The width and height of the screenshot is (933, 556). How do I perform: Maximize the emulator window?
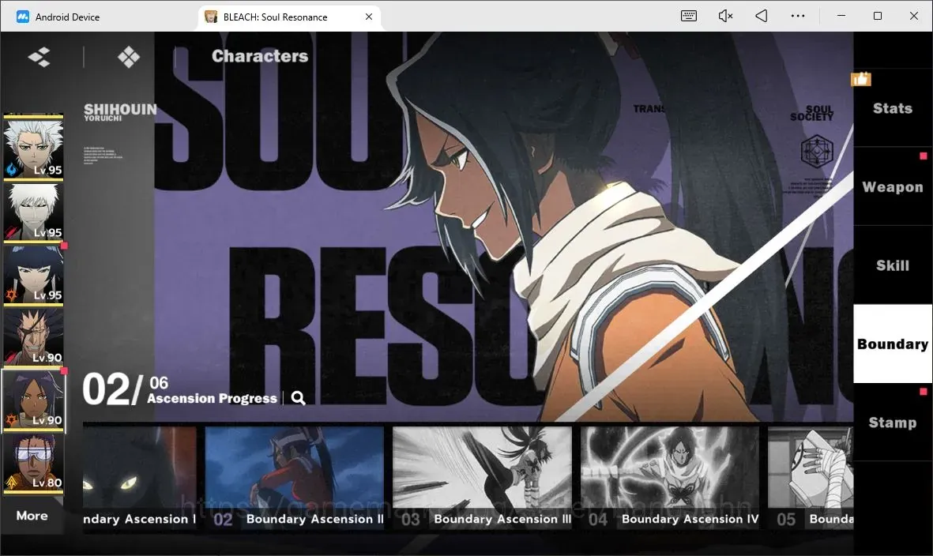point(878,16)
